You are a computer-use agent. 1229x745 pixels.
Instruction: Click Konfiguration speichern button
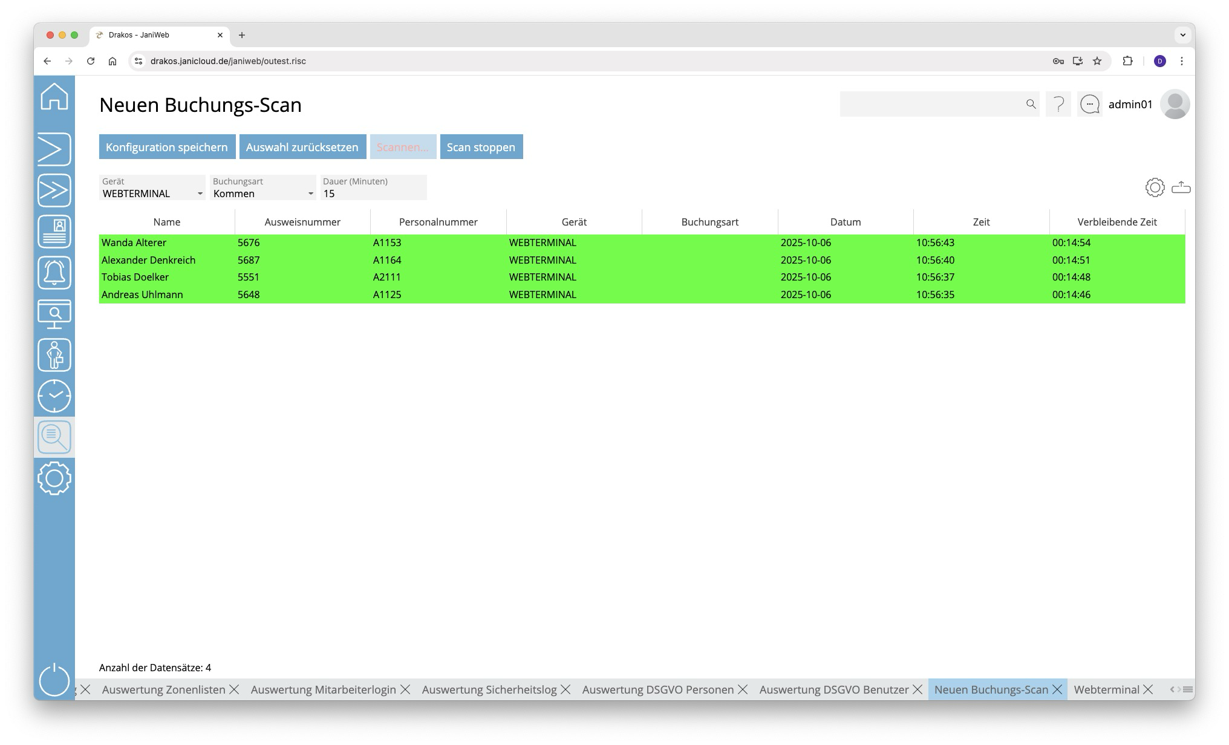tap(167, 147)
